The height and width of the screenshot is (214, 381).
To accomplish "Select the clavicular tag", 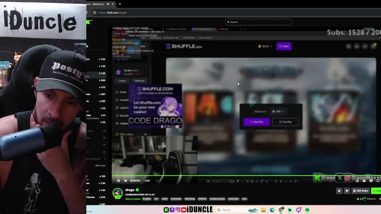I will [233, 199].
